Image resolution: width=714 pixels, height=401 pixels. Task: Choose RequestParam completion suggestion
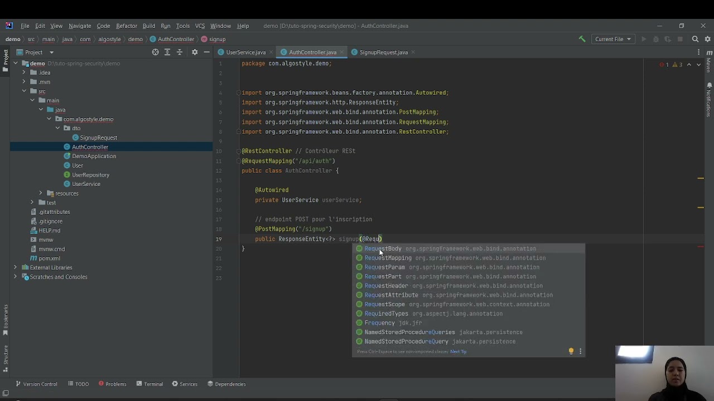coord(469,267)
